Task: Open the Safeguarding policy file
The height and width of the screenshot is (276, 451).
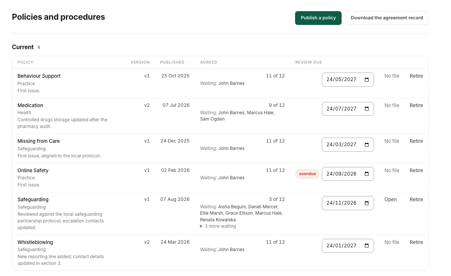Action: [390, 199]
